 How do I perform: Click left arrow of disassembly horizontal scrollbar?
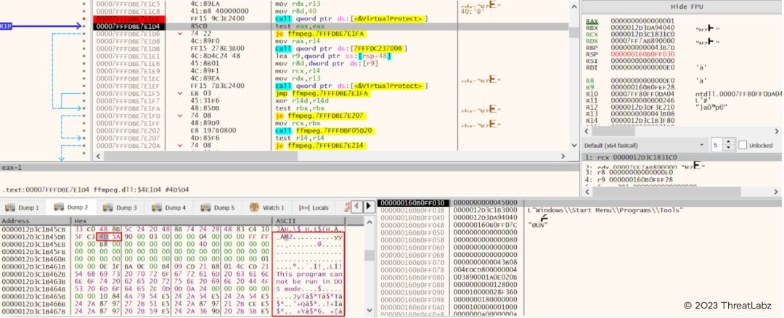click(x=97, y=156)
